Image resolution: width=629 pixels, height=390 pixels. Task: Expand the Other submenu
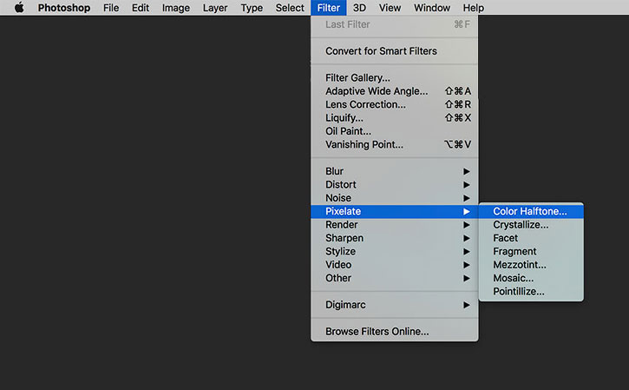pos(395,278)
